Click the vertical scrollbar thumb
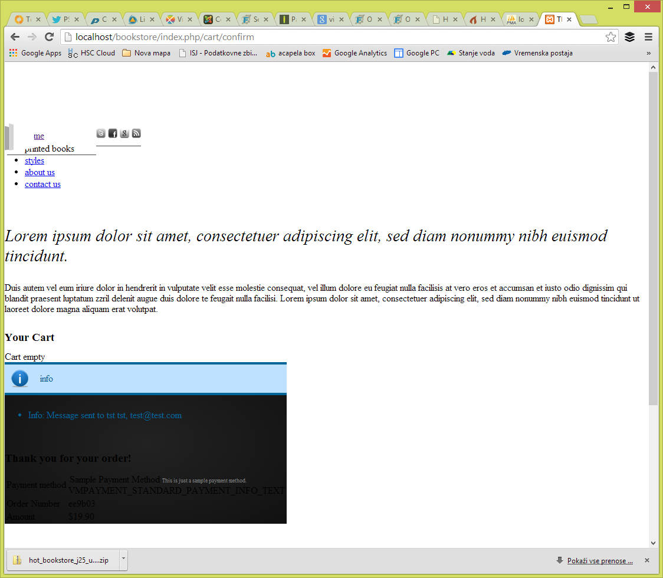The height and width of the screenshot is (578, 663). point(654,239)
